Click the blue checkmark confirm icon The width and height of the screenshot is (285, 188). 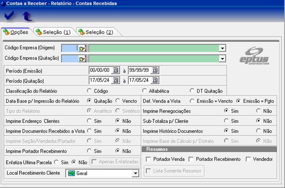9,15
